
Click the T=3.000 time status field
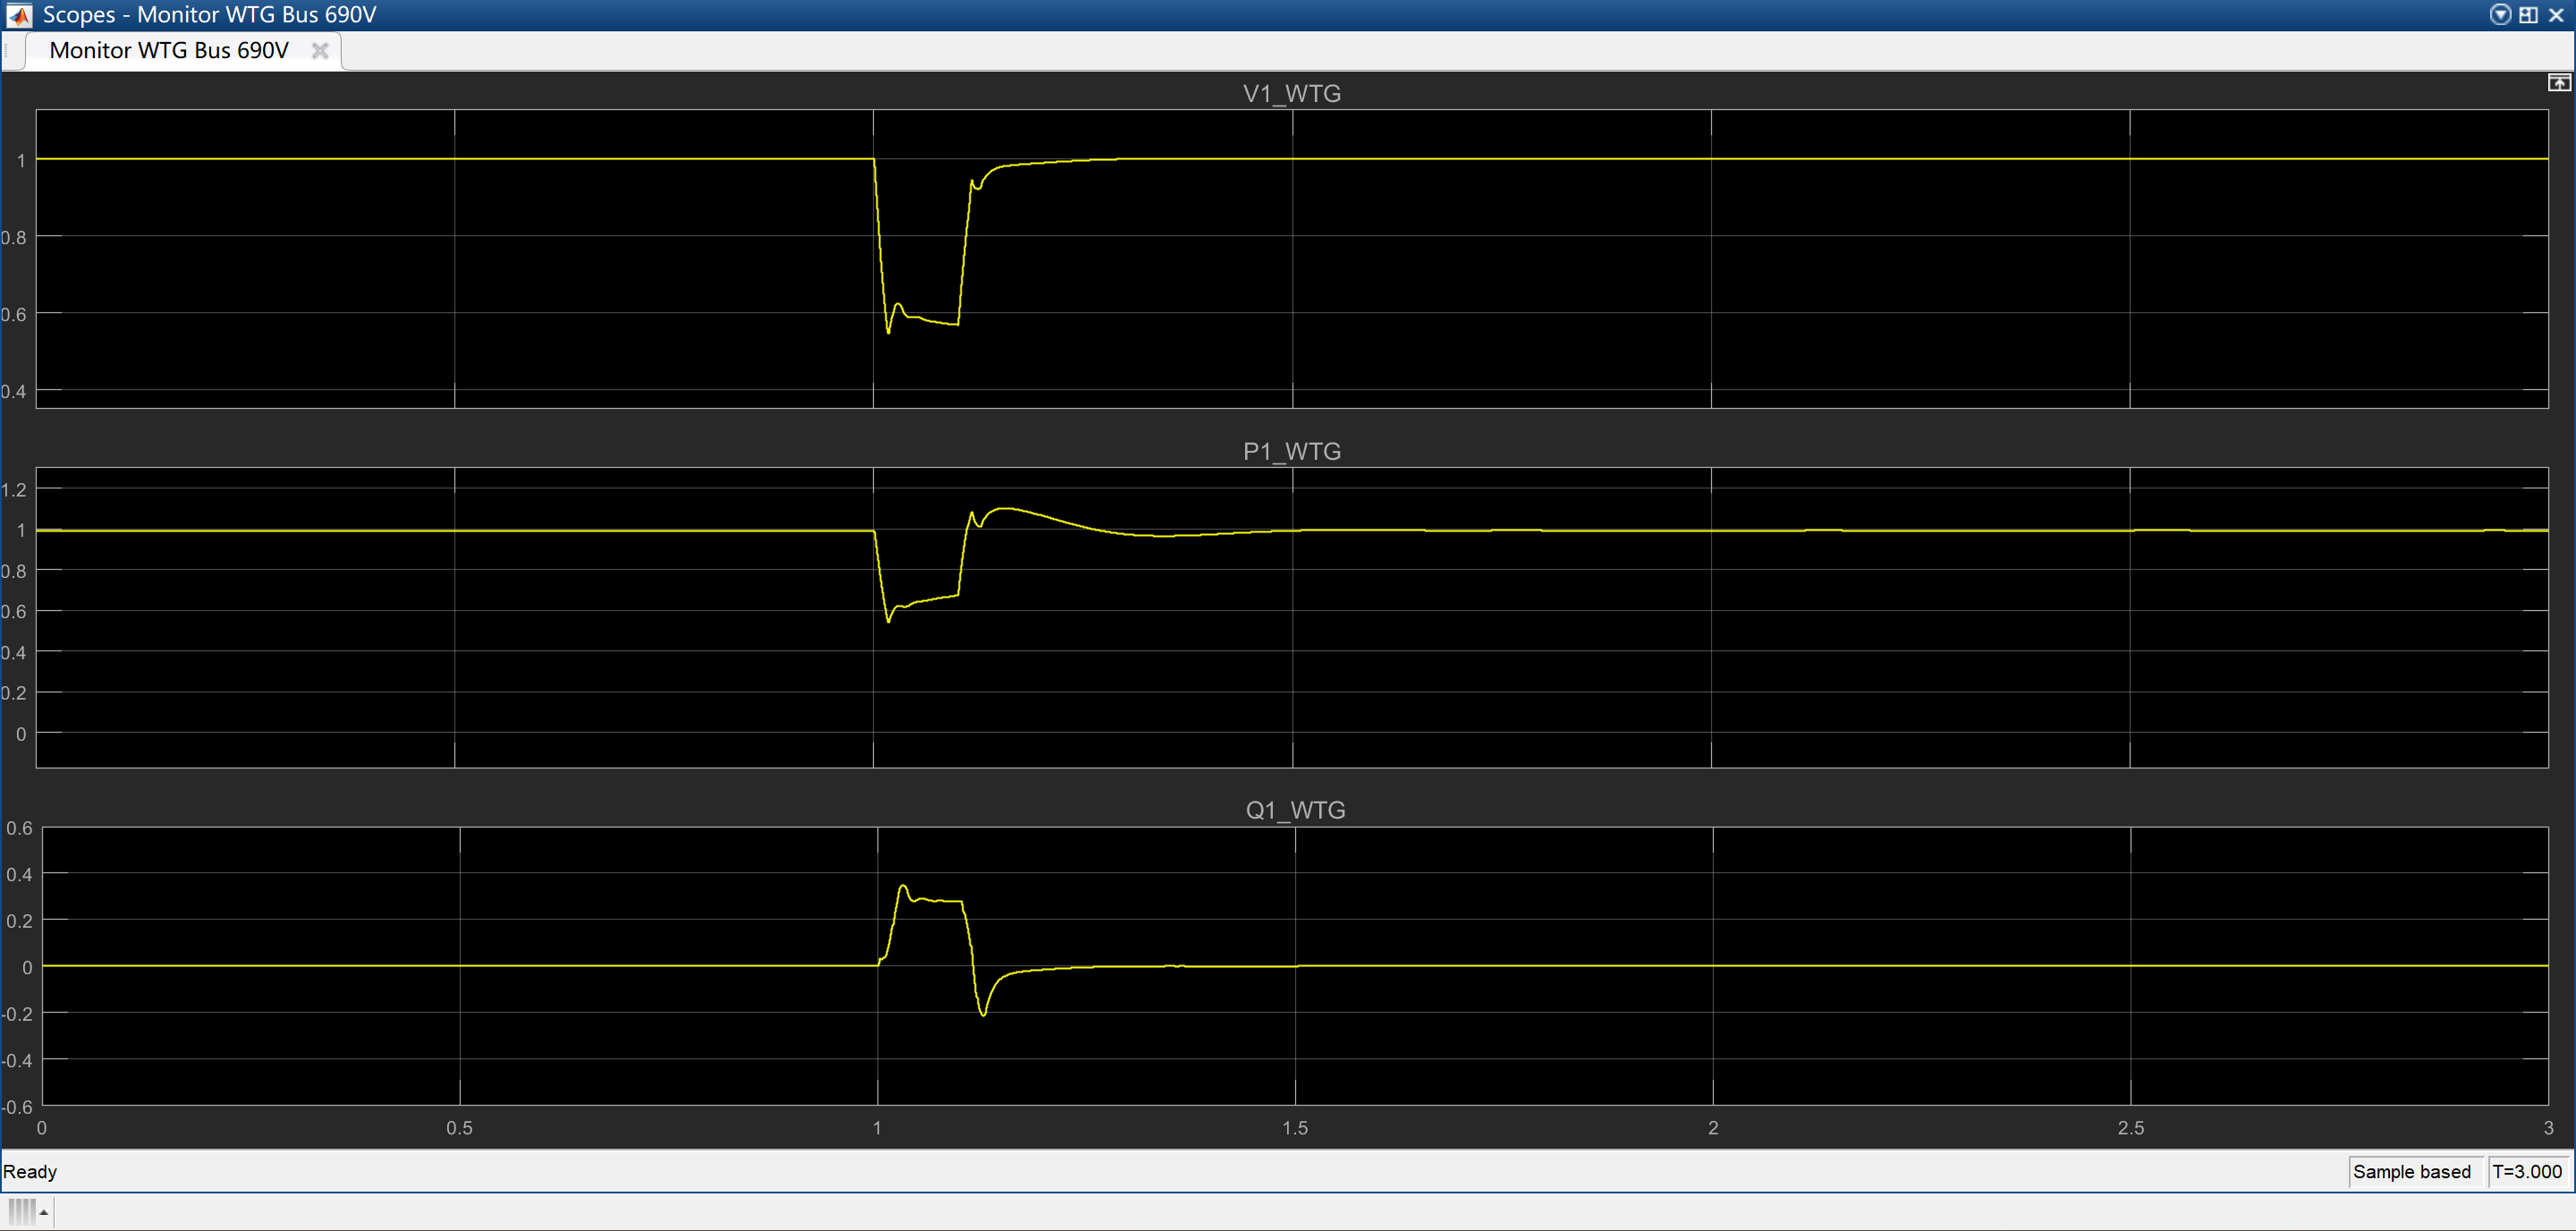(x=2527, y=1171)
